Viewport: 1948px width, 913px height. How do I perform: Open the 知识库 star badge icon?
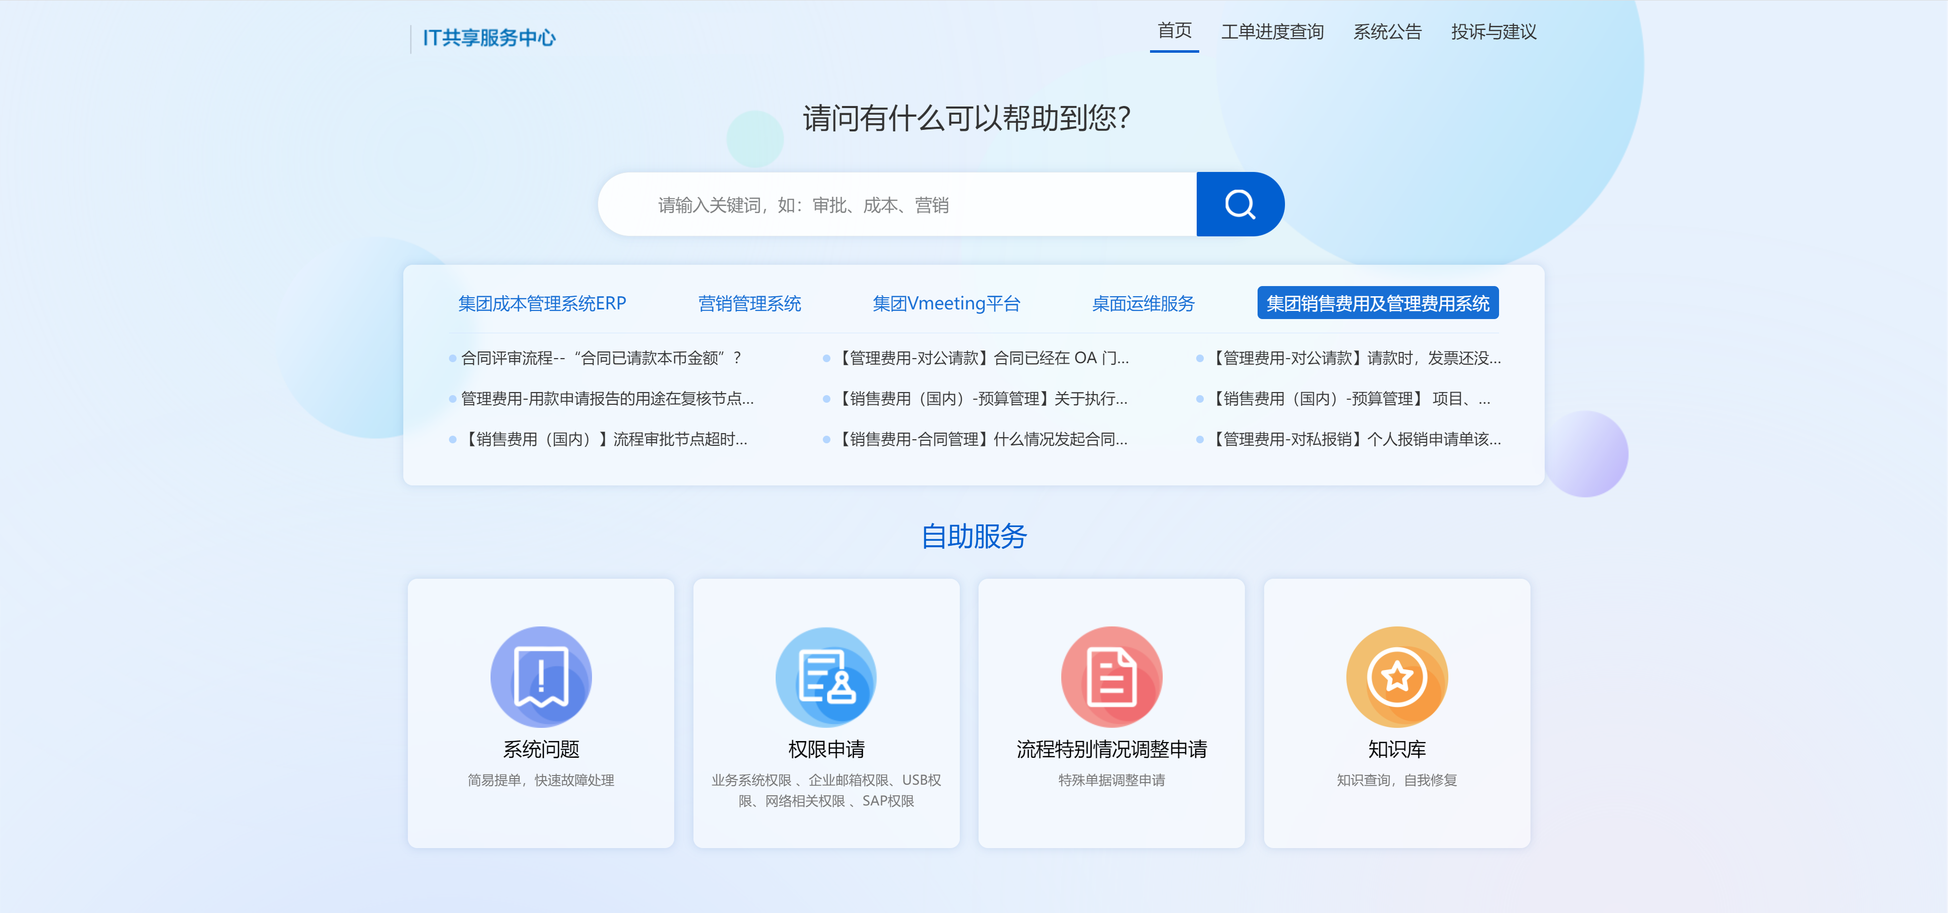1398,677
